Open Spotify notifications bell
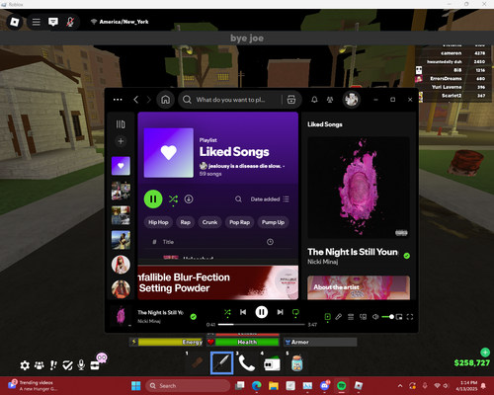 [x=314, y=100]
